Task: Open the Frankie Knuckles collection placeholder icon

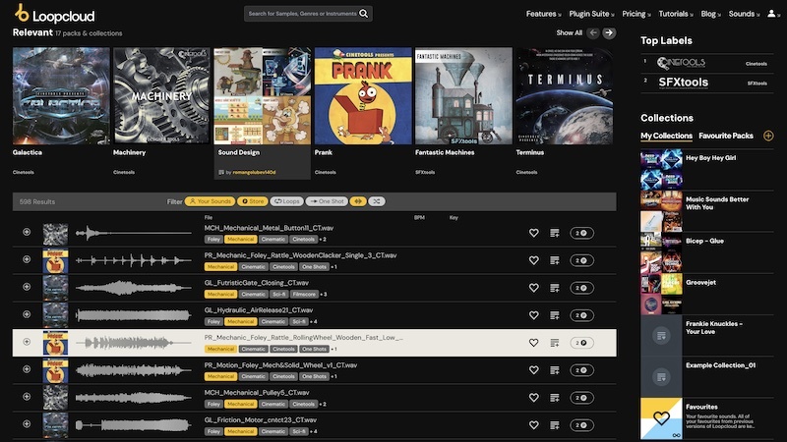Action: 661,335
